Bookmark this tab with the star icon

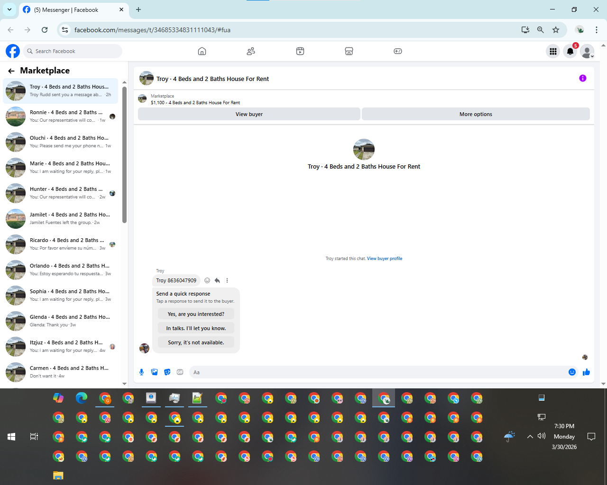pyautogui.click(x=556, y=30)
